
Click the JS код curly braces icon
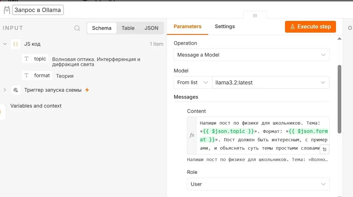16,44
